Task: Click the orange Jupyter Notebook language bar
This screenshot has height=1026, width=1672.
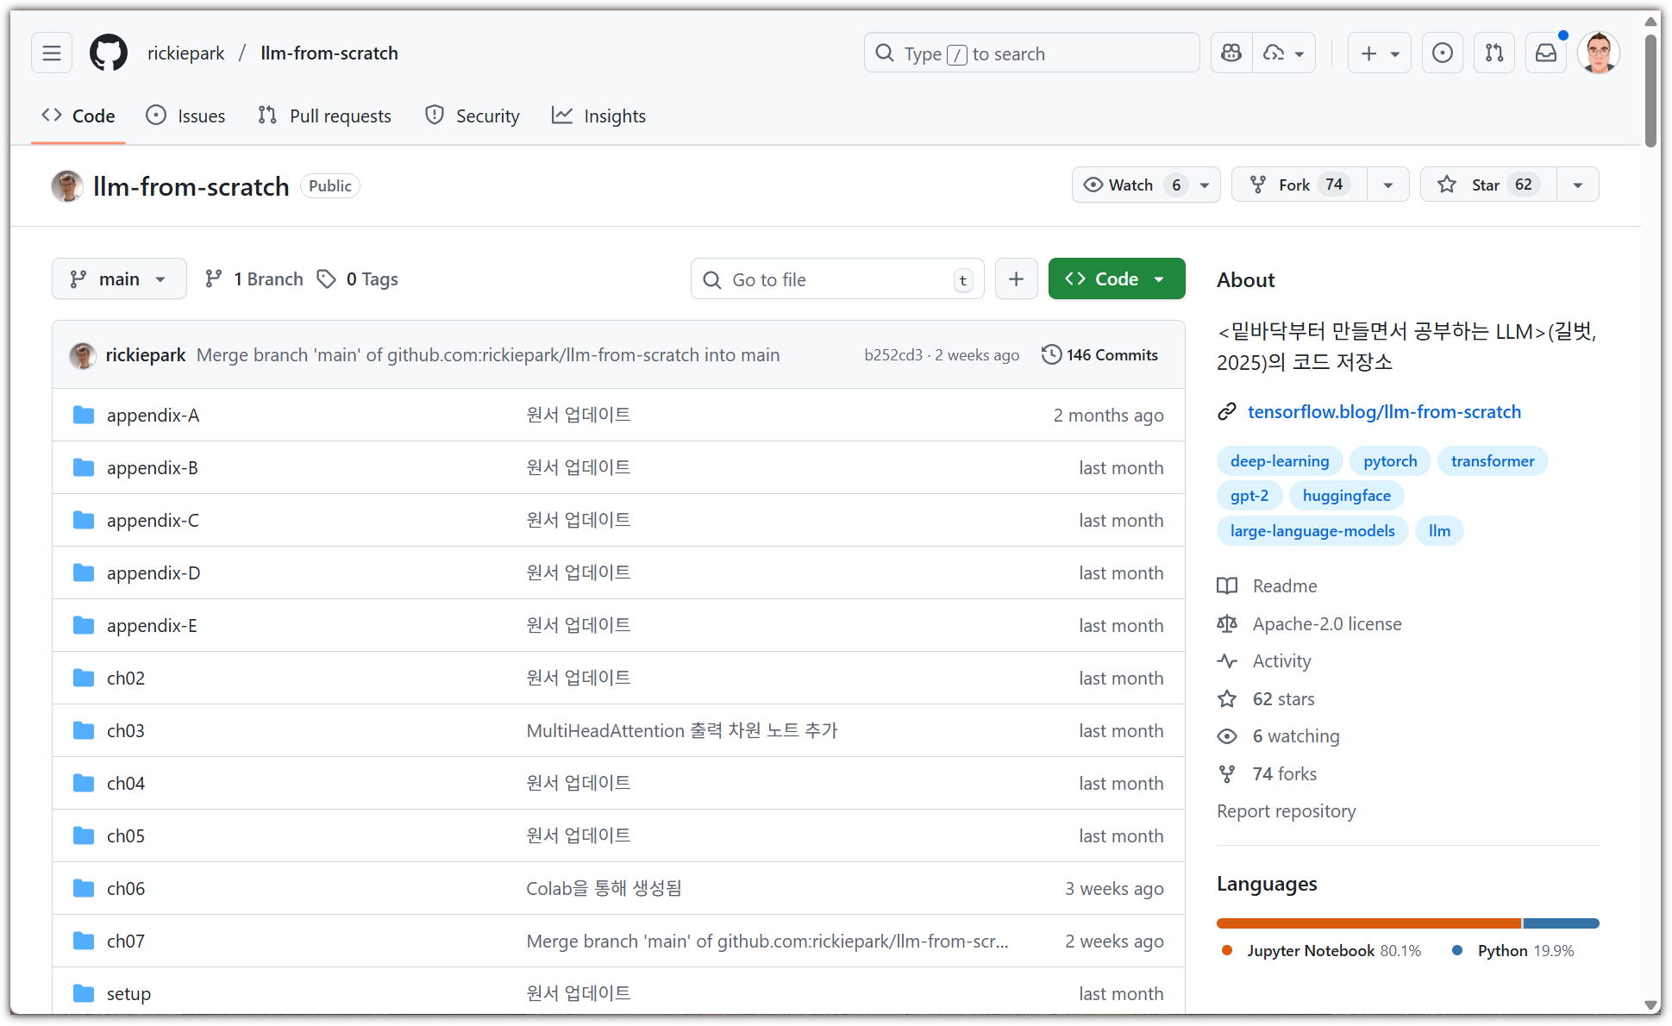Action: pos(1368,923)
